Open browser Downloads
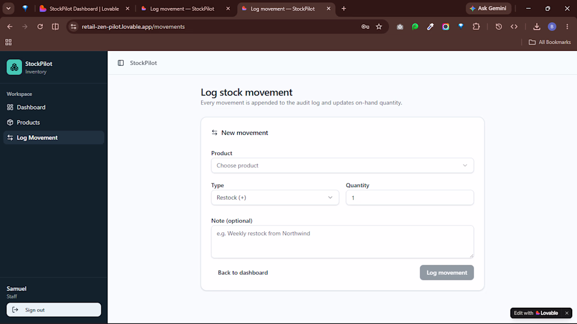This screenshot has height=324, width=577. point(537,27)
